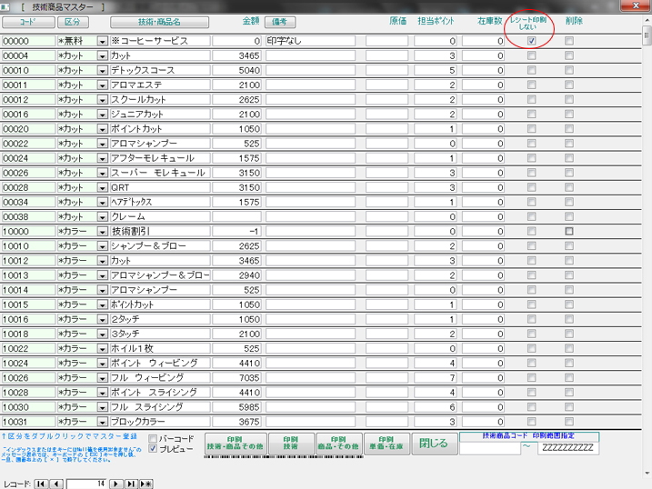Click the 区分 header button

click(x=74, y=22)
